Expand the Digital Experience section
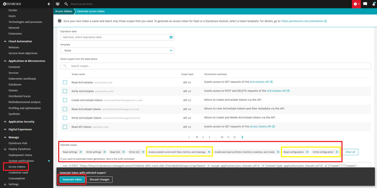The width and height of the screenshot is (377, 188). pos(5,129)
